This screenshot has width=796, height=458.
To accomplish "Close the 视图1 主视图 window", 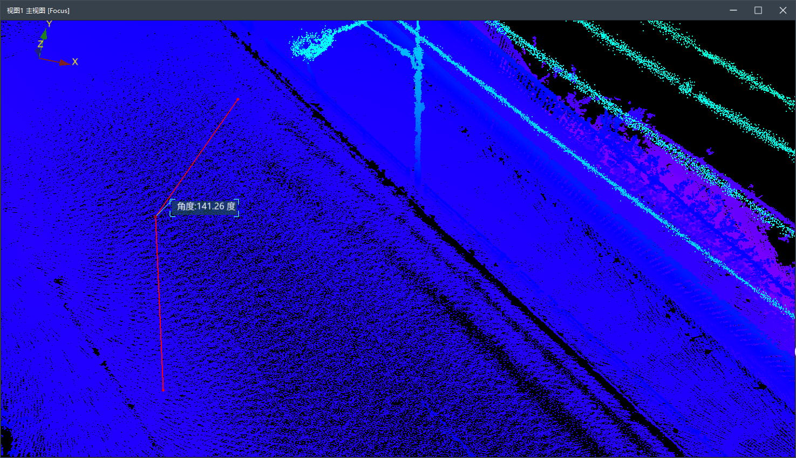I will tap(783, 10).
